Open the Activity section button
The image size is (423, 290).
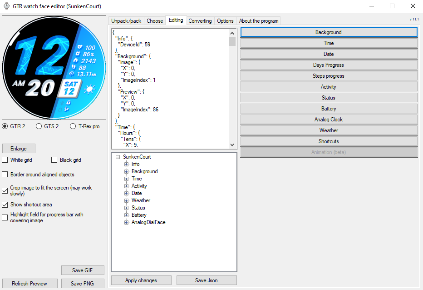point(329,87)
